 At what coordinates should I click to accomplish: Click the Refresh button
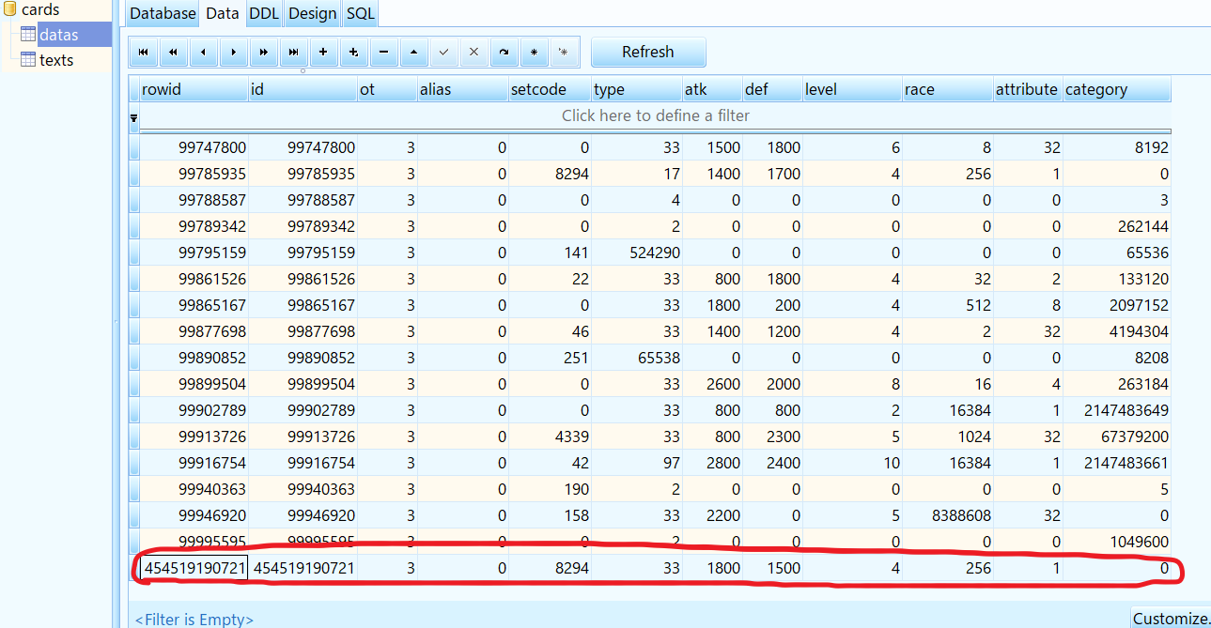648,53
